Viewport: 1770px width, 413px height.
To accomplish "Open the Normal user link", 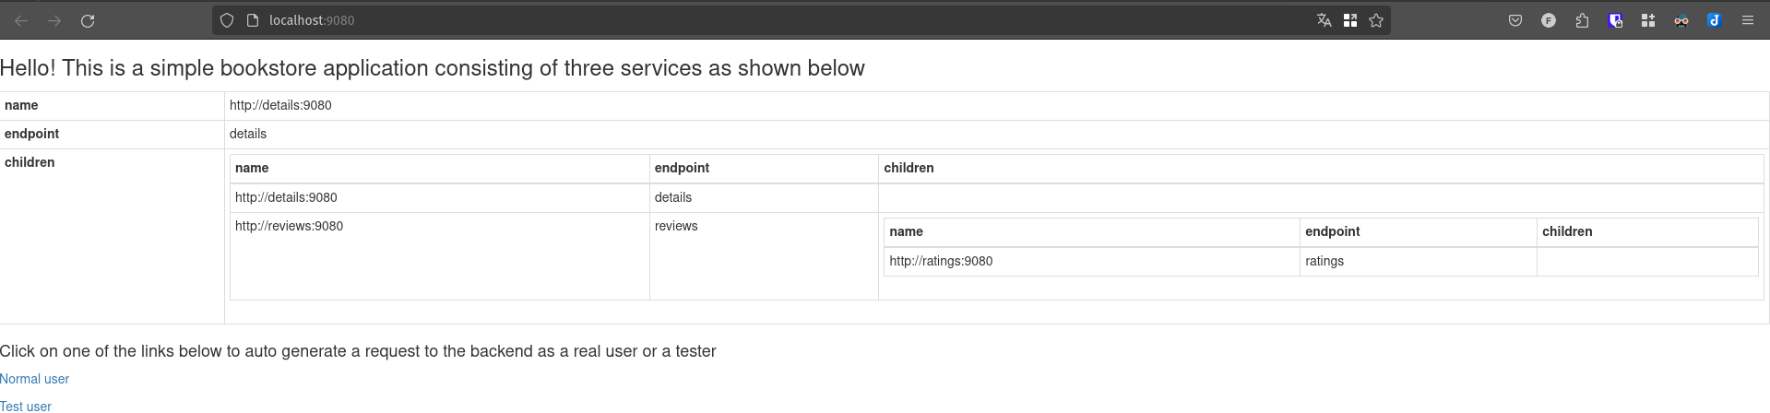I will tap(34, 379).
